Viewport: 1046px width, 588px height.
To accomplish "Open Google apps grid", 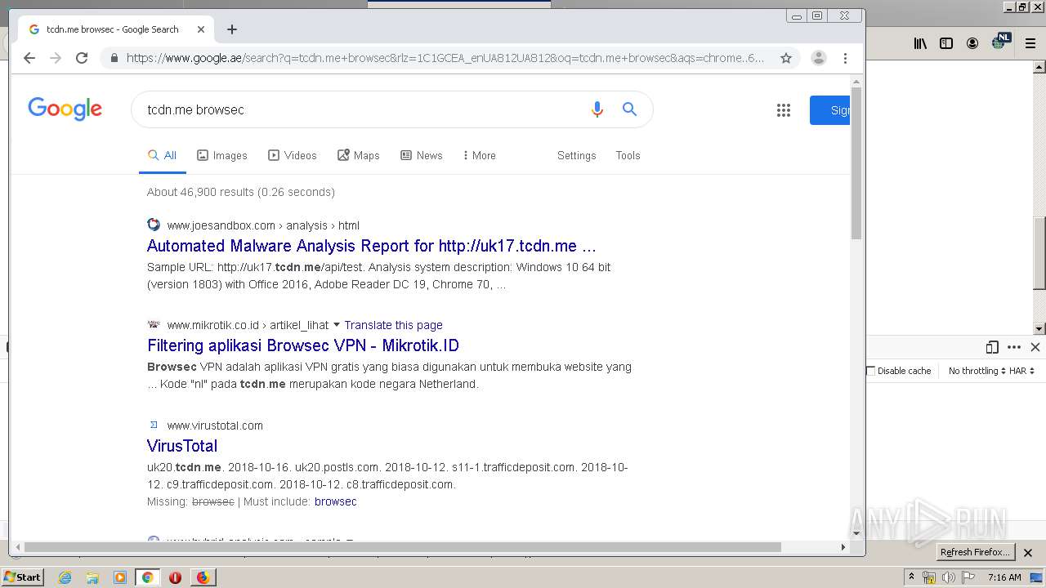I will [784, 110].
